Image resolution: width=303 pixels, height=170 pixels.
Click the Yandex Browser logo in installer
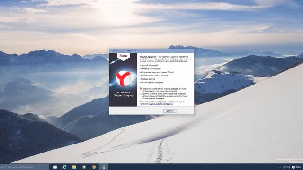pyautogui.click(x=123, y=79)
